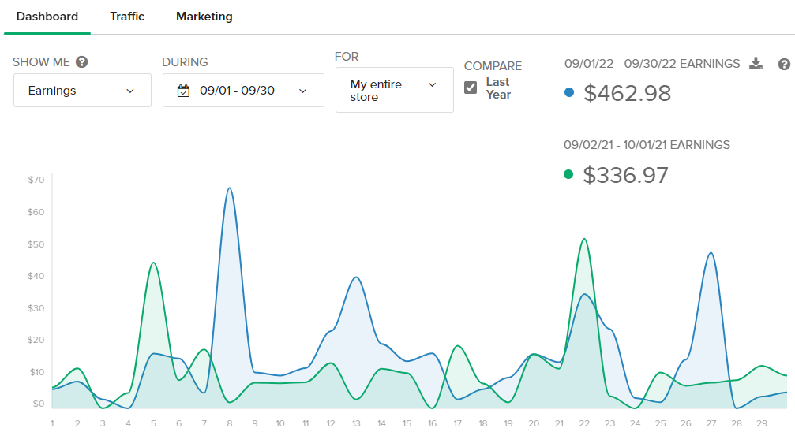The image size is (795, 432).
Task: Click the download earnings icon
Action: [x=756, y=64]
